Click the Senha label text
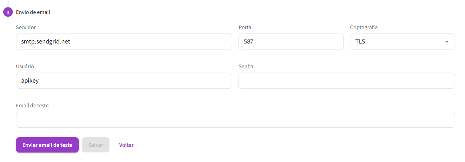The width and height of the screenshot is (465, 162). tap(246, 67)
